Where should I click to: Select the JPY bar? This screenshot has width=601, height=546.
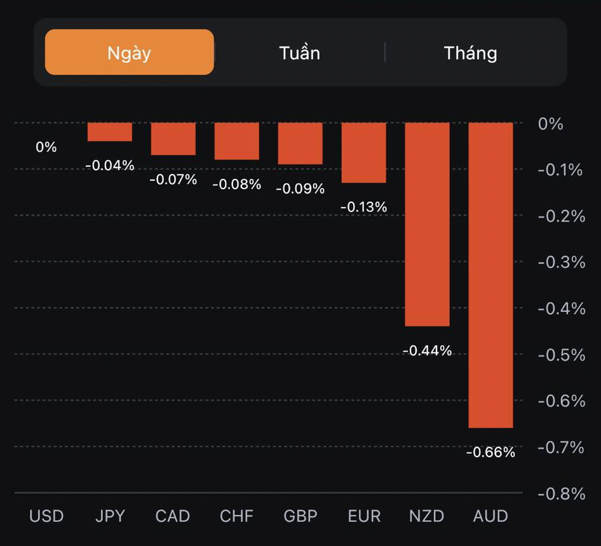tap(109, 131)
